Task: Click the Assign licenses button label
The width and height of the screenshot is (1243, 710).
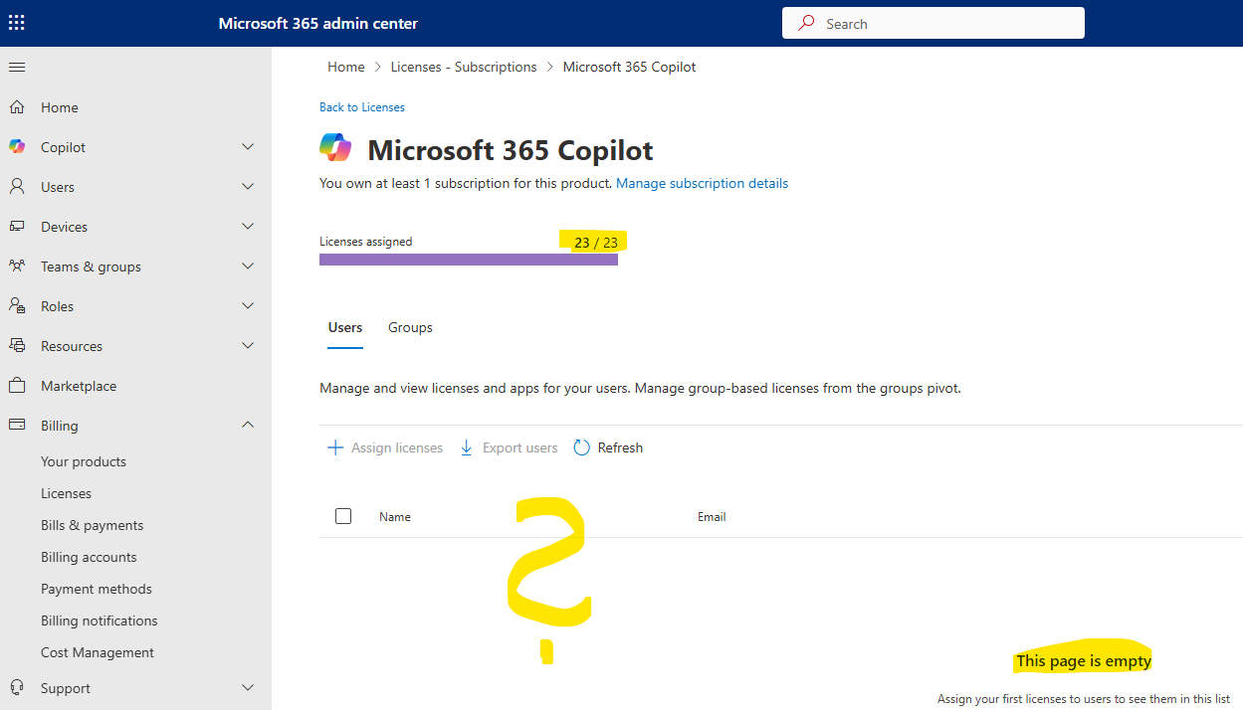Action: (x=397, y=448)
